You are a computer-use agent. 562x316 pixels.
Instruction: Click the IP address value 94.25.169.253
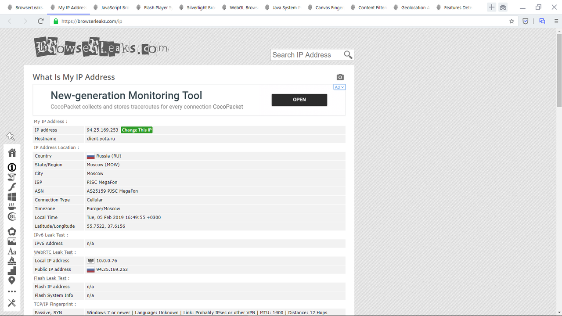[103, 130]
